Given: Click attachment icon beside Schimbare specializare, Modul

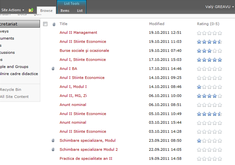Looking at the screenshot, I should pyautogui.click(x=53, y=141).
